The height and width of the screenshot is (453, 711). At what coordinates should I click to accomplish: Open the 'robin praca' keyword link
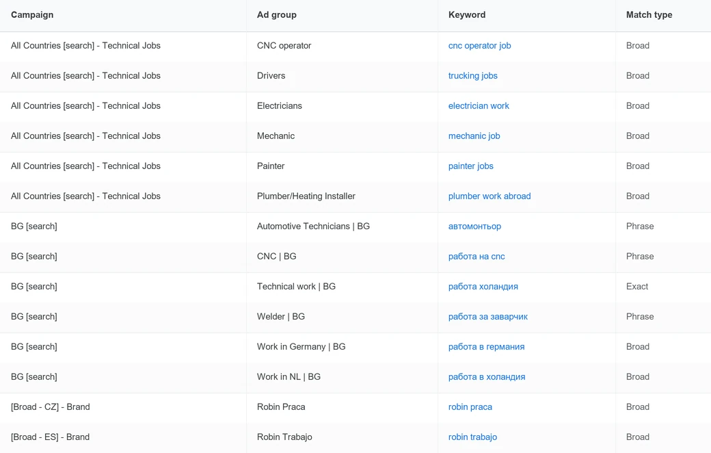[470, 406]
